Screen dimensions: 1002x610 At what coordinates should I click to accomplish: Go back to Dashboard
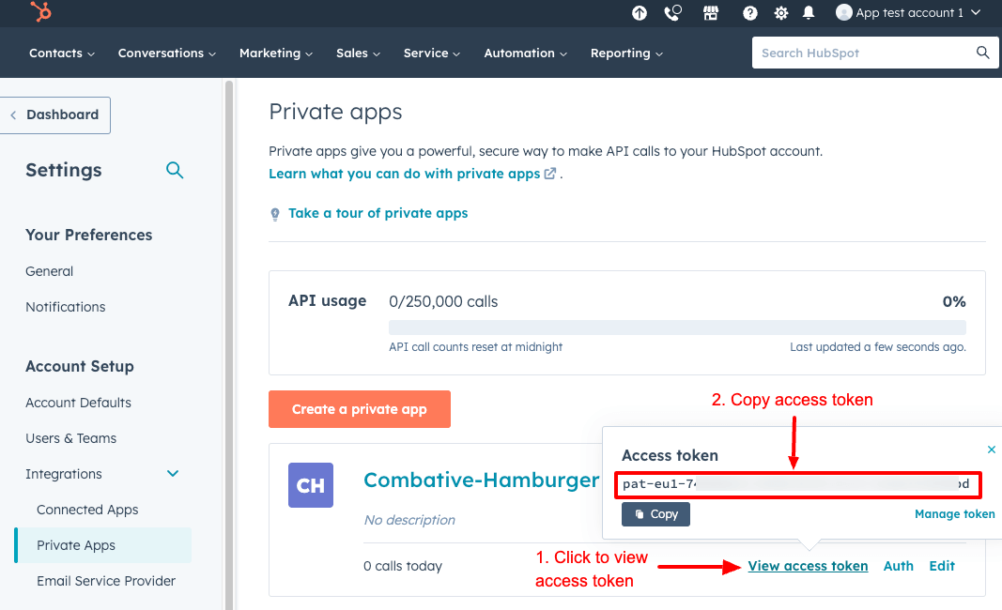55,115
